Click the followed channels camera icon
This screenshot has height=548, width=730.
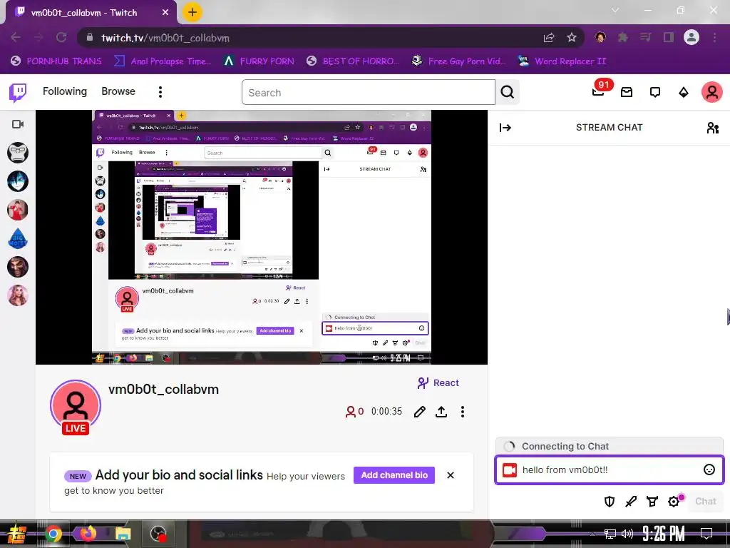tap(18, 124)
